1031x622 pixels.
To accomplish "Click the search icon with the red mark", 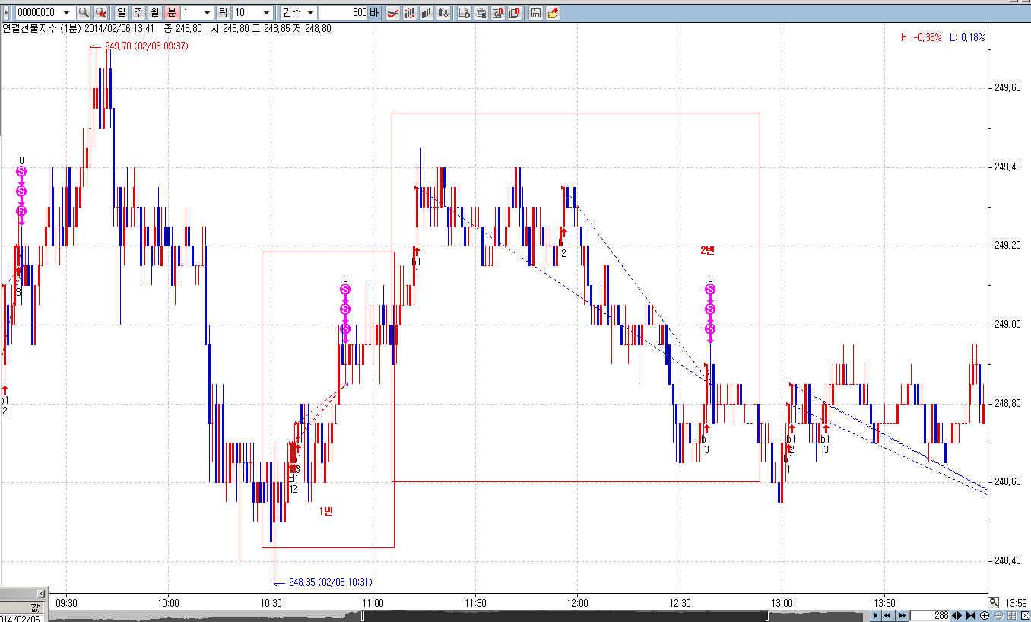I will click(100, 13).
